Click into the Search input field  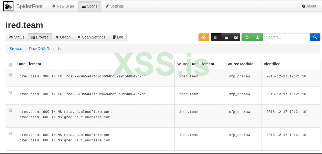click(286, 37)
